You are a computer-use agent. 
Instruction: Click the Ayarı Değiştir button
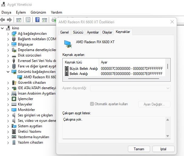(154, 104)
